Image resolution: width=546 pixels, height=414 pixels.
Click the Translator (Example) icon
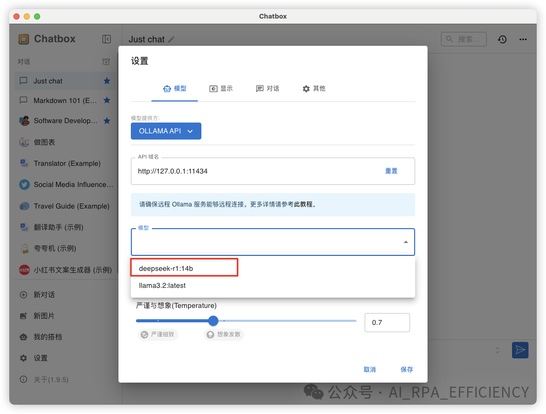coord(24,163)
